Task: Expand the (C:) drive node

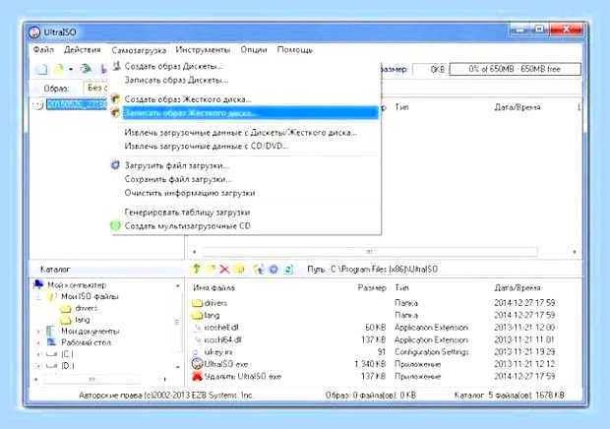Action: tap(38, 354)
